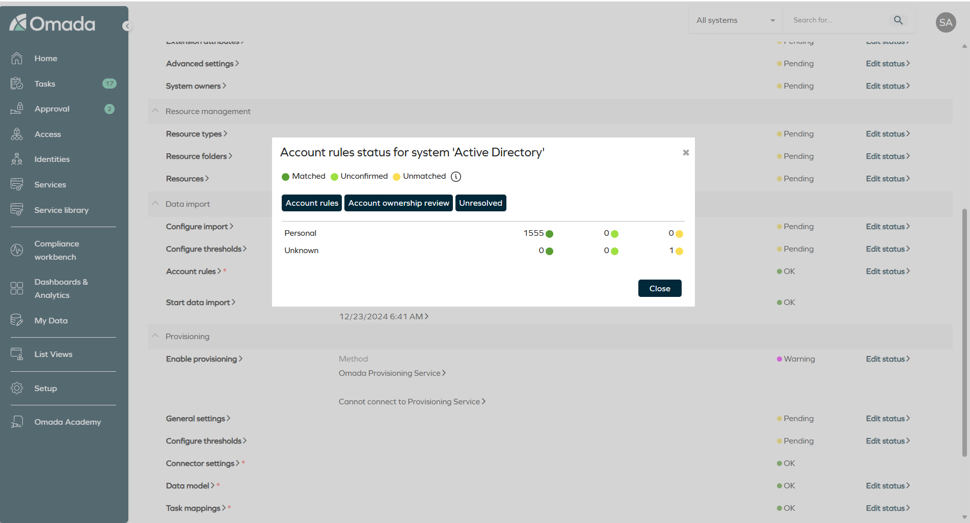Image resolution: width=970 pixels, height=523 pixels.
Task: Open the Tasks clipboard icon
Action: 17,84
